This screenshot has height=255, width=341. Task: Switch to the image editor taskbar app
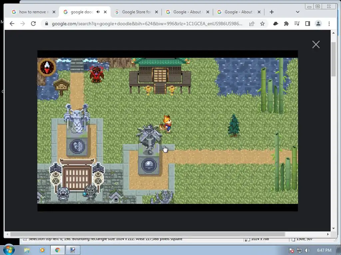tap(73, 250)
